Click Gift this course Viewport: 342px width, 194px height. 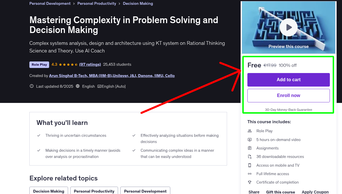280,192
